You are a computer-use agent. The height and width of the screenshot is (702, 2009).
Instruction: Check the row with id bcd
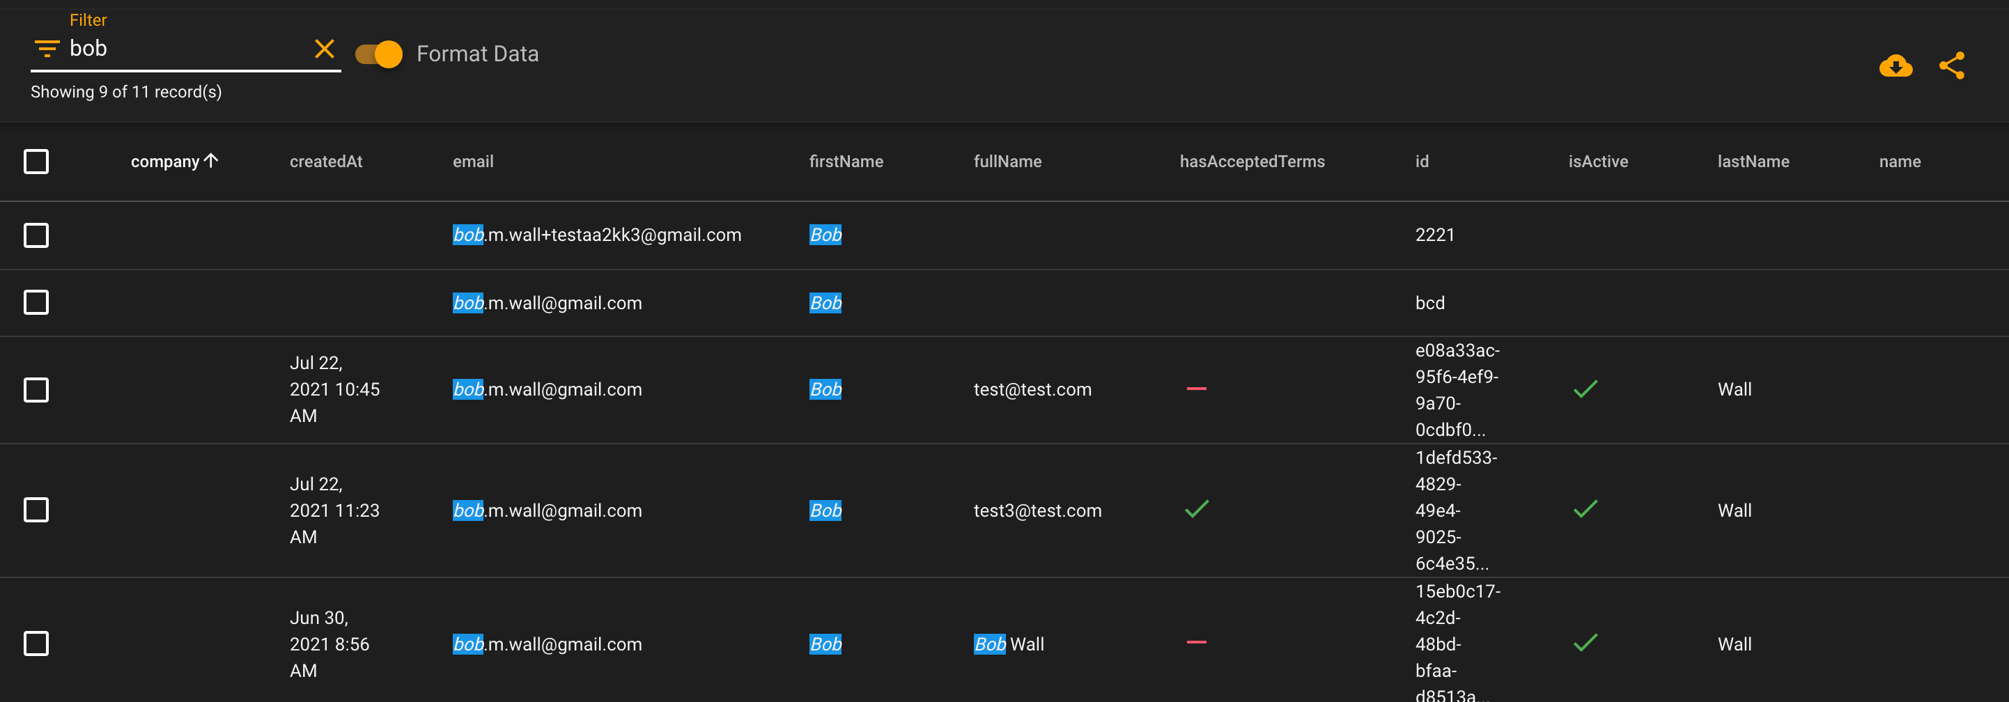(36, 303)
